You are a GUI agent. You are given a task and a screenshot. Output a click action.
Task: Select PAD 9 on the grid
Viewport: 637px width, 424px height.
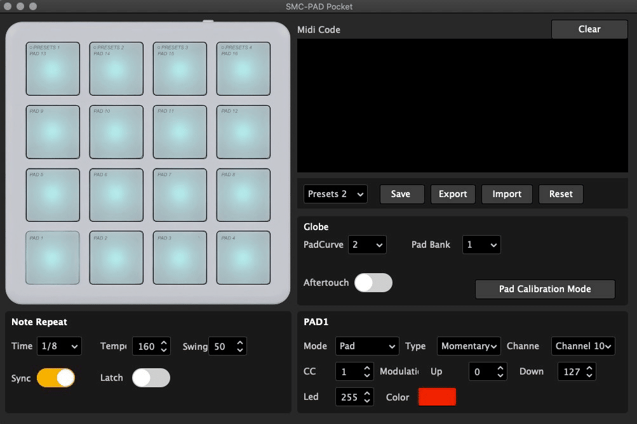[x=53, y=132]
